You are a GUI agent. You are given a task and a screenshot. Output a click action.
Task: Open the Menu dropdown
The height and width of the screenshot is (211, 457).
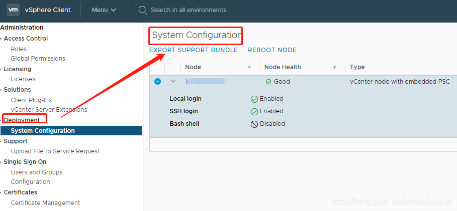(x=104, y=10)
